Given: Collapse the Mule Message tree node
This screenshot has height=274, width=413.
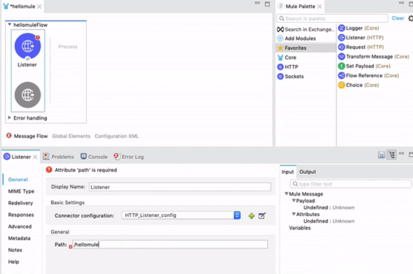Looking at the screenshot, I should click(x=287, y=194).
